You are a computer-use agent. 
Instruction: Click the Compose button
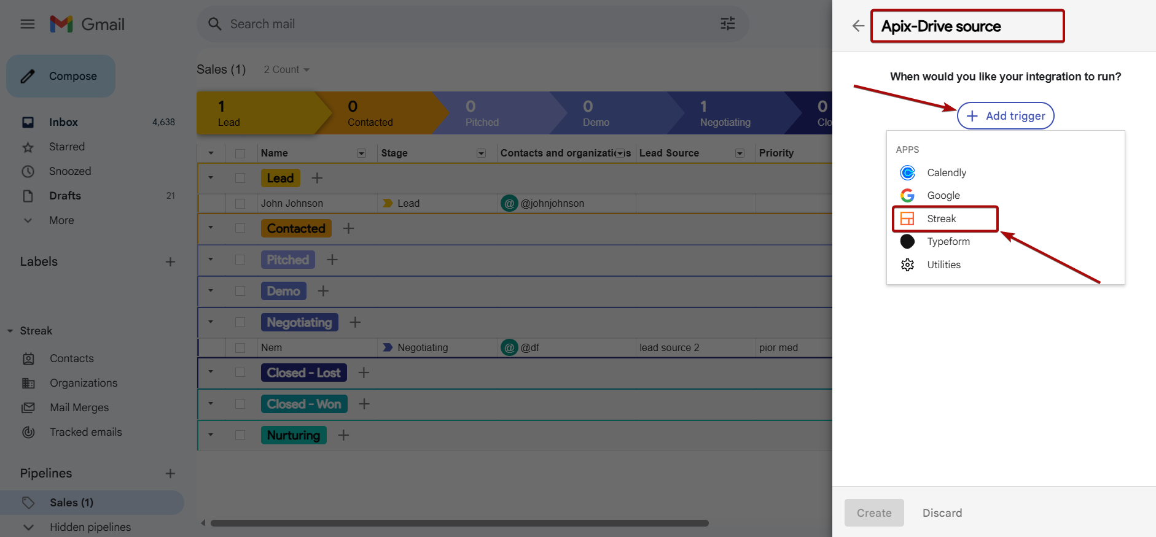pos(61,76)
